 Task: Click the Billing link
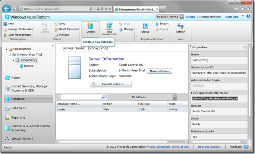click(x=190, y=17)
